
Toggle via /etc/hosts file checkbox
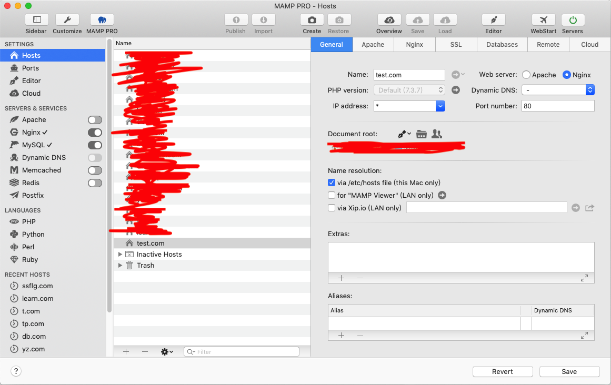click(x=332, y=183)
